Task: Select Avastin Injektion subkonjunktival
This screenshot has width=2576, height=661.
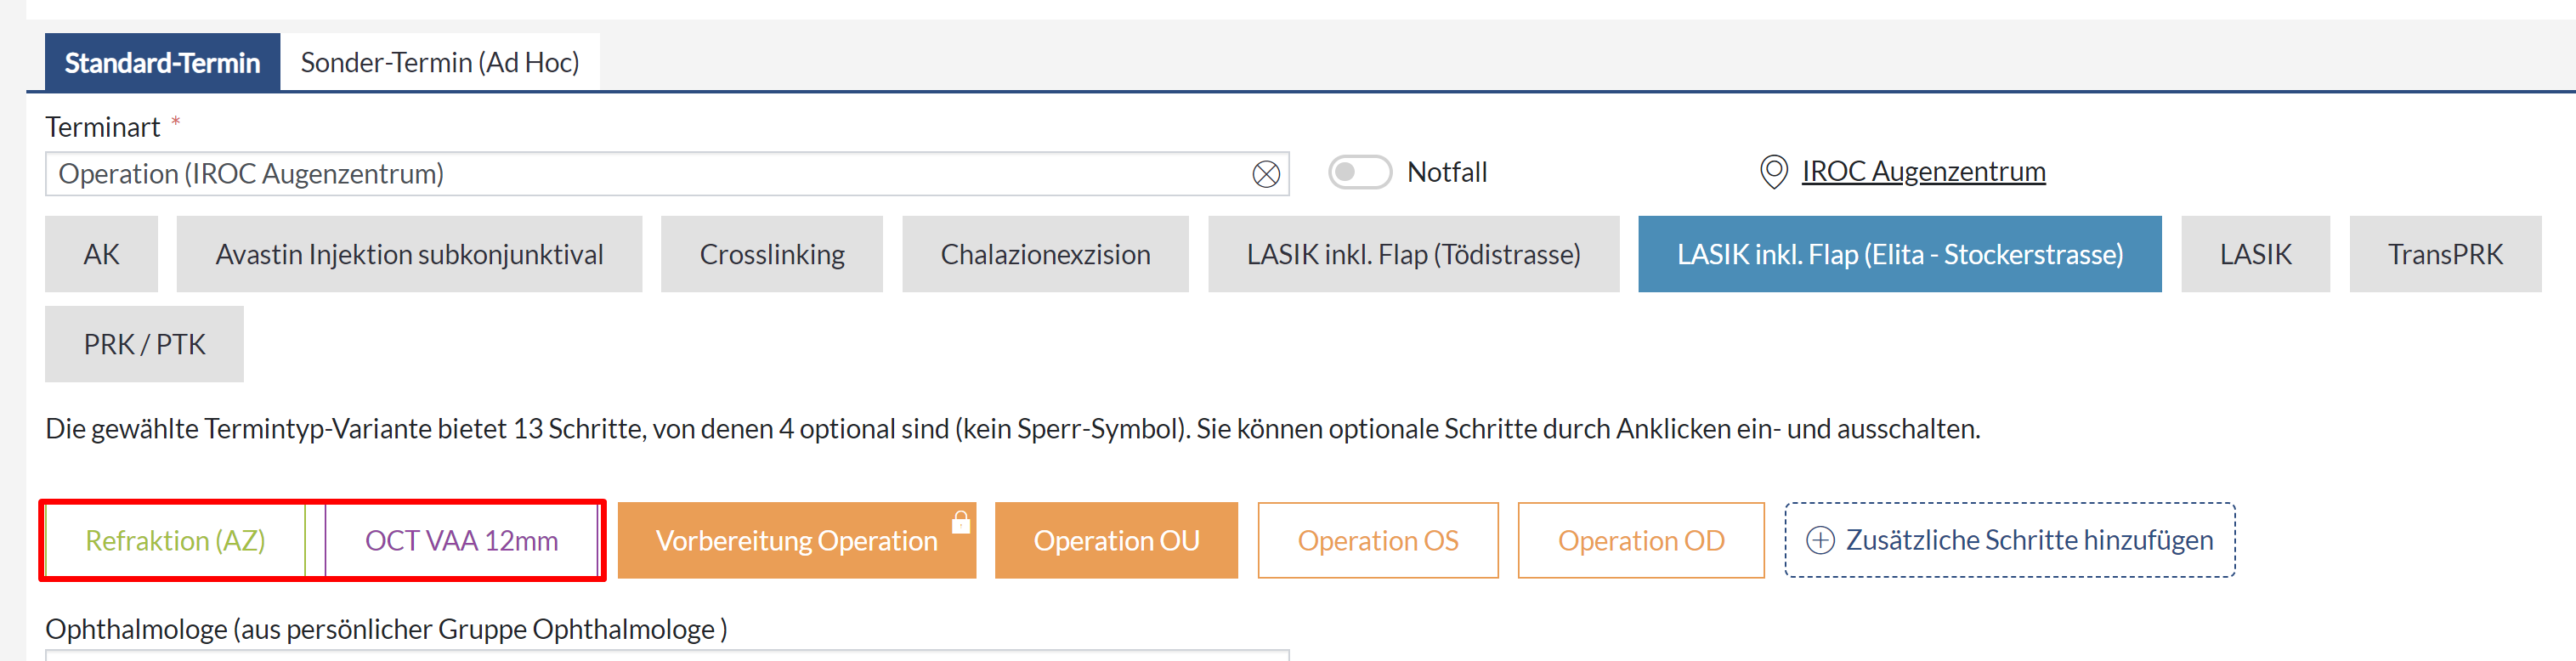Action: [409, 254]
